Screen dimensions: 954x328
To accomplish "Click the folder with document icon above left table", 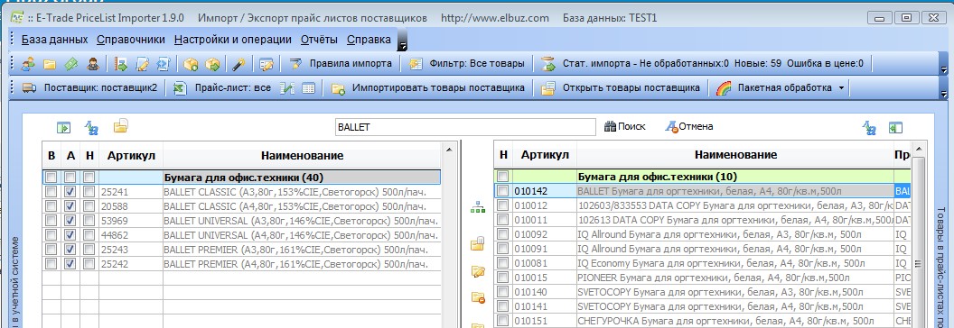I will tap(120, 126).
